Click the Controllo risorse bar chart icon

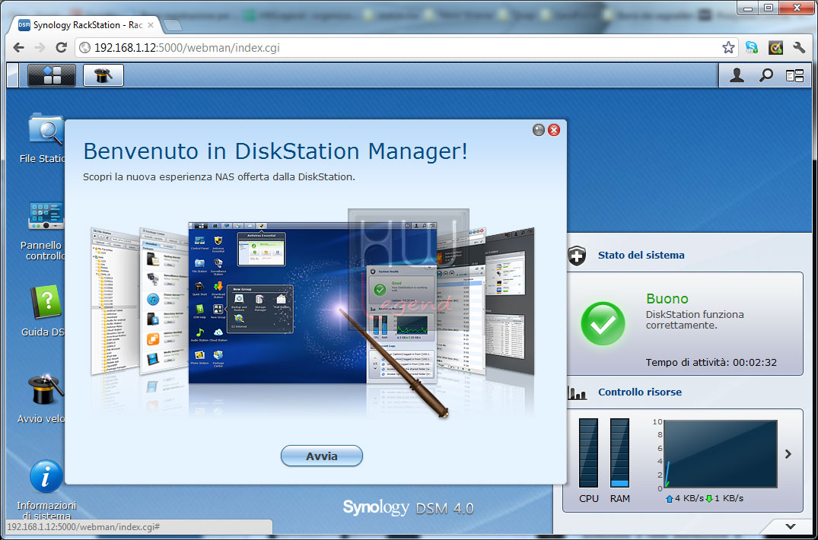tap(577, 393)
